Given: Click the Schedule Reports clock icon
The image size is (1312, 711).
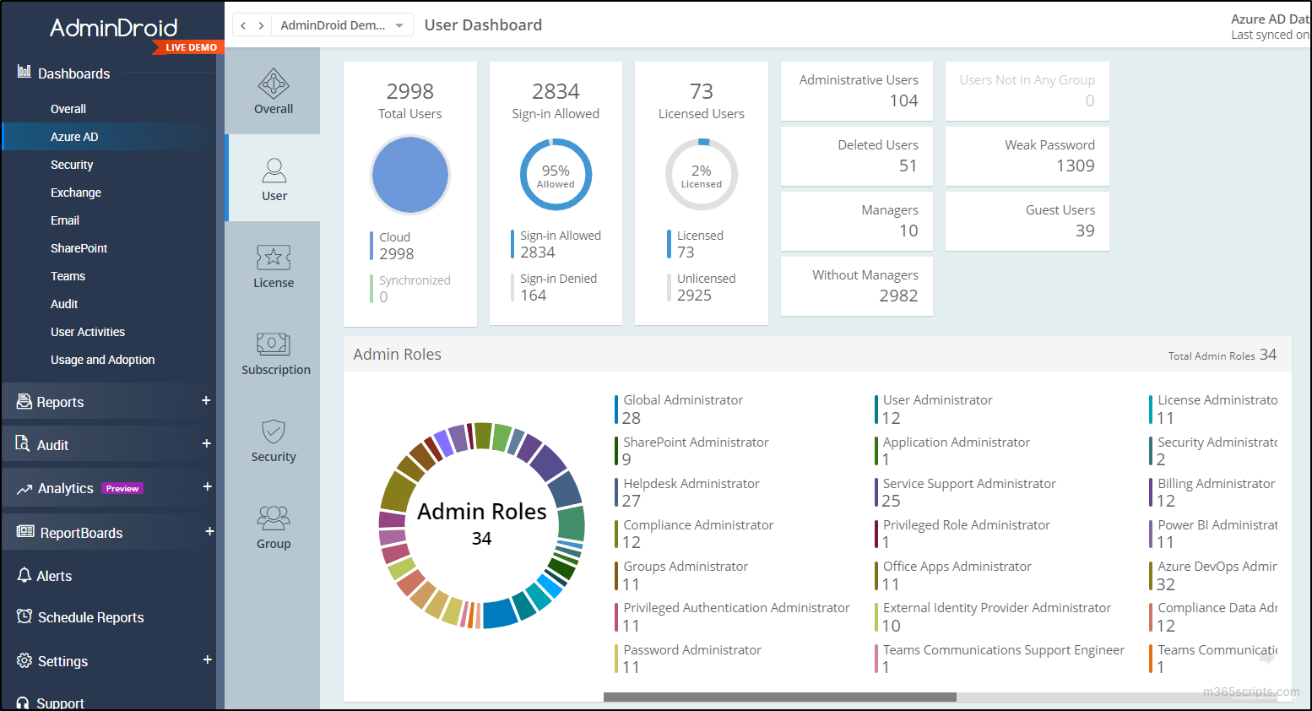Looking at the screenshot, I should (x=24, y=616).
